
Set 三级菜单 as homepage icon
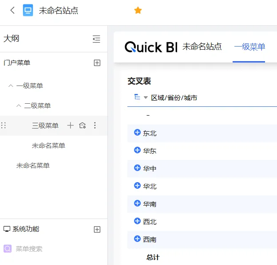[x=82, y=125]
